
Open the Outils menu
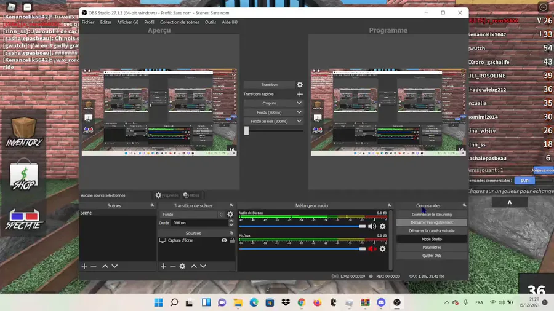pos(211,22)
